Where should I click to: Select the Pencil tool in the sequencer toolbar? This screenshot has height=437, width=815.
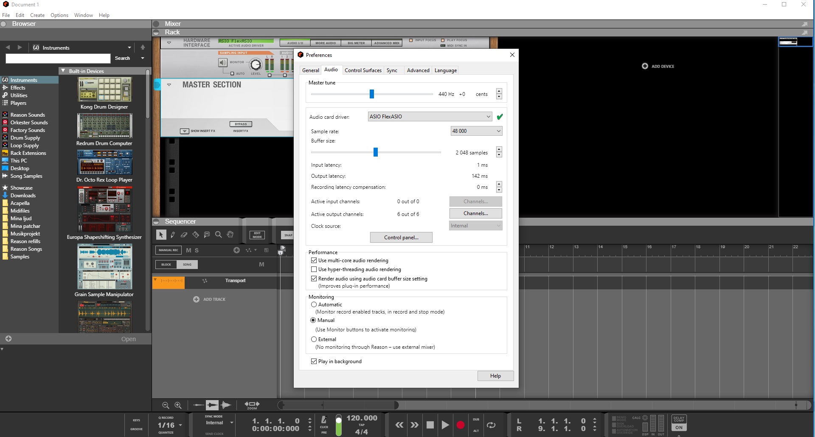pos(172,235)
